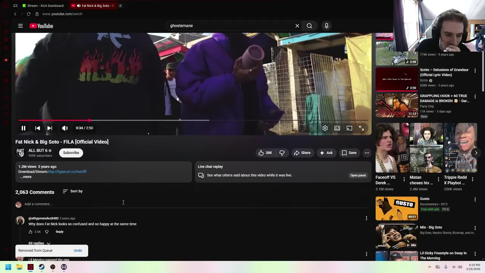Save video to a playlist
Viewport: 485px width, 273px height.
pyautogui.click(x=349, y=153)
